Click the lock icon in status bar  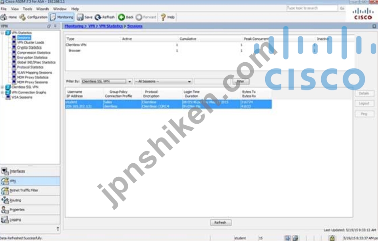(x=332, y=238)
